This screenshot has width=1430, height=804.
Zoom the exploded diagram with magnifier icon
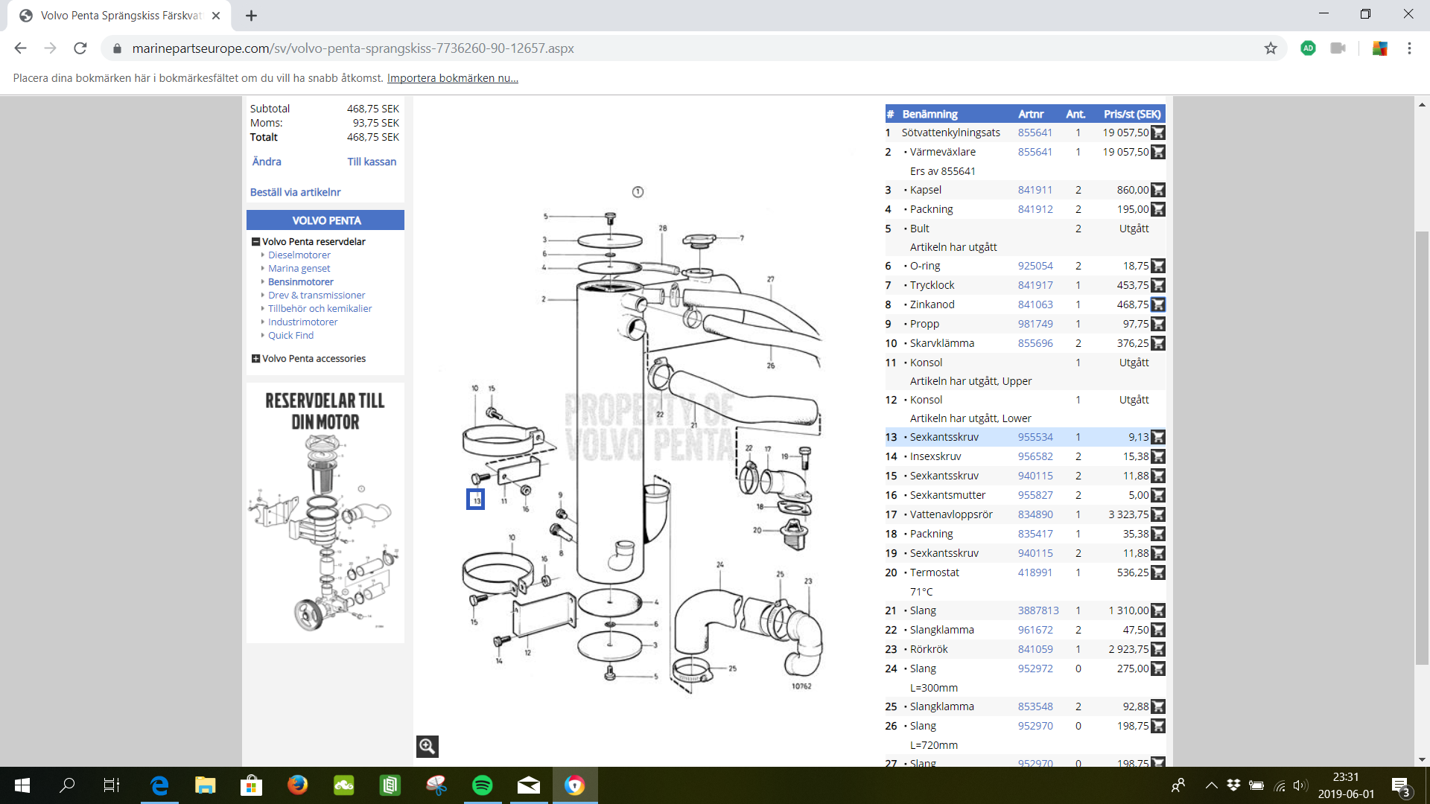[428, 746]
